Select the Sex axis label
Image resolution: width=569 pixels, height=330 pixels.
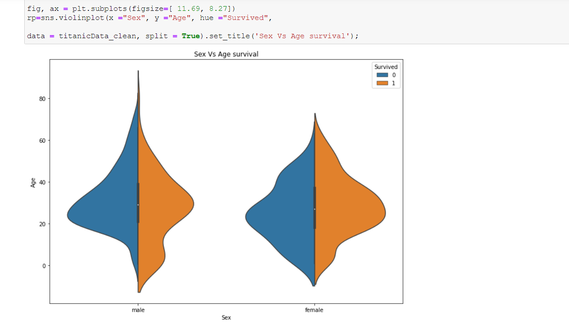(x=226, y=317)
